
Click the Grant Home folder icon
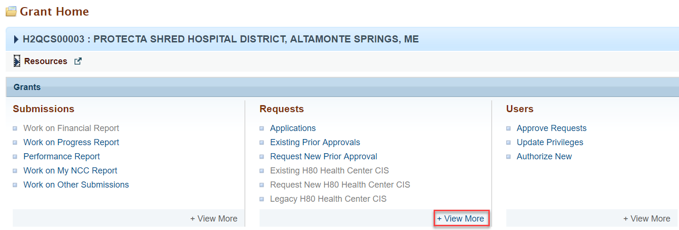tap(11, 11)
